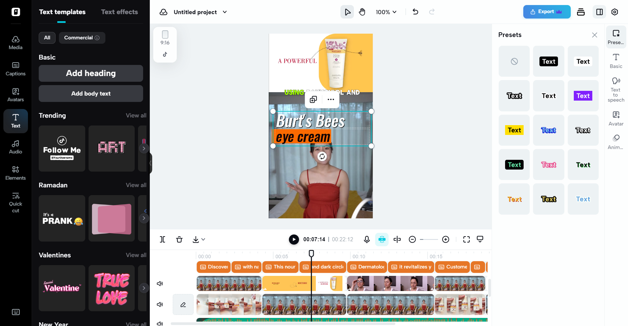Open the Basic text properties tab

pyautogui.click(x=616, y=61)
